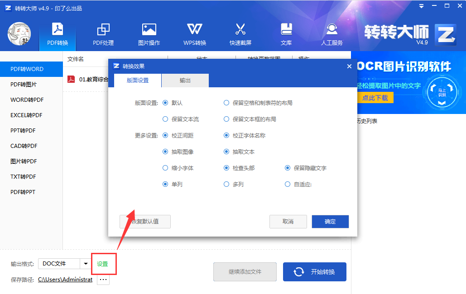Click the 马上识别 circular OCR icon
The height and width of the screenshot is (294, 466).
point(442,93)
